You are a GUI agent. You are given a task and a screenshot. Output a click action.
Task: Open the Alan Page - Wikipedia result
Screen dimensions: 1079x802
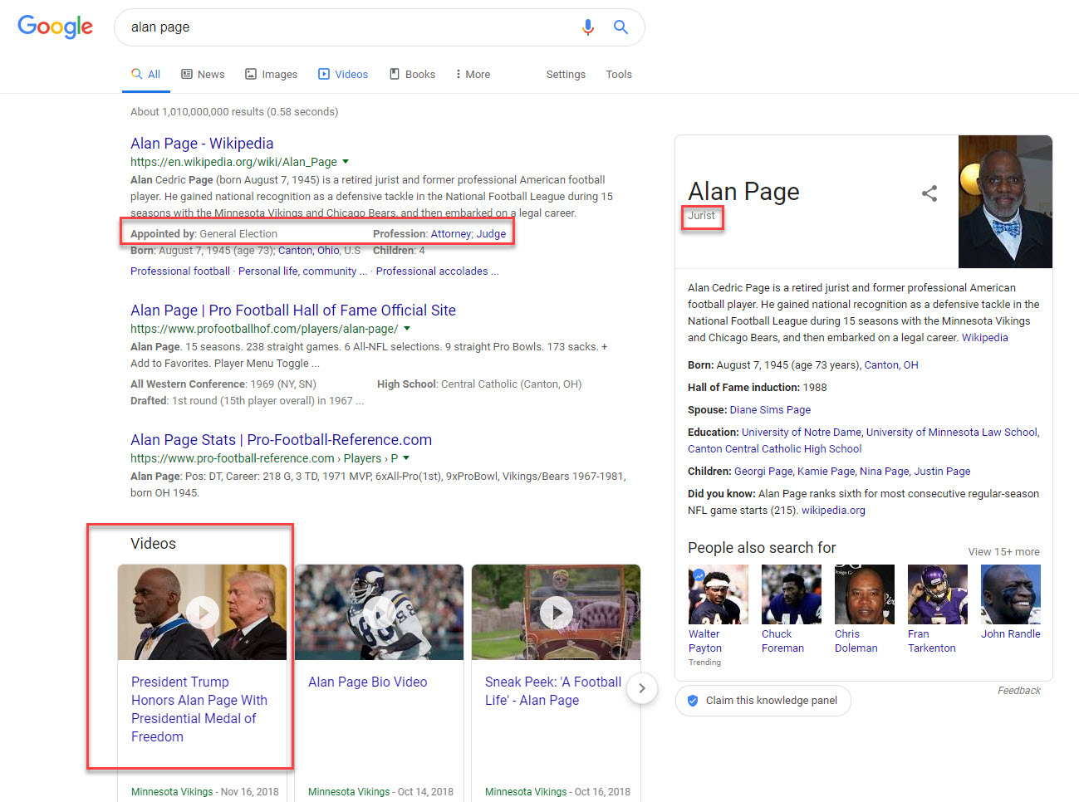[202, 144]
